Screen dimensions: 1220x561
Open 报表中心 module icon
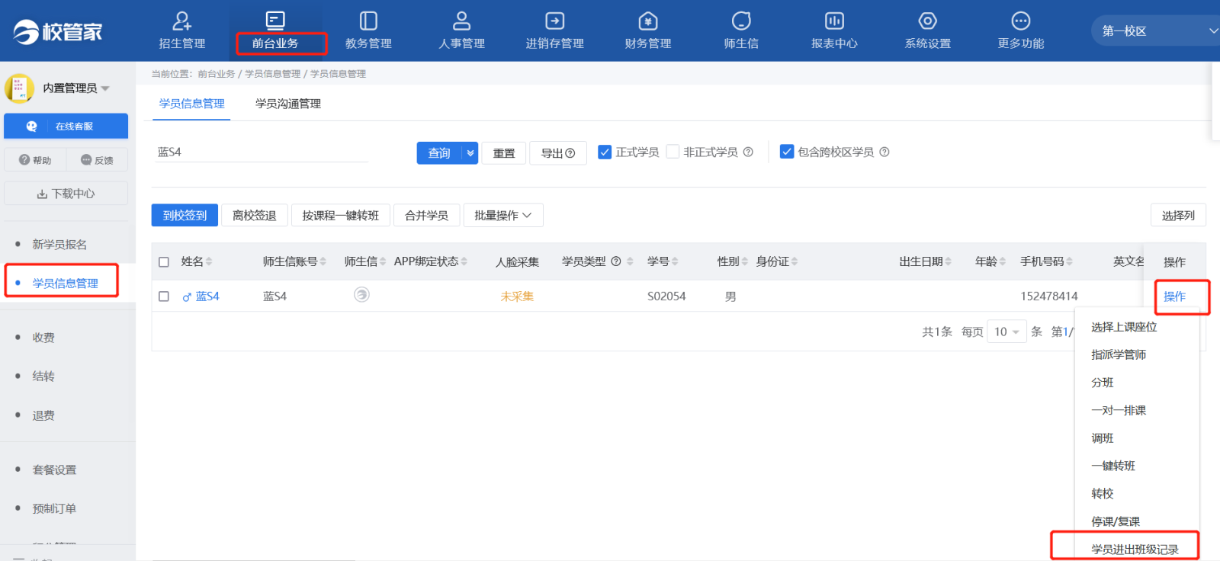click(x=834, y=21)
